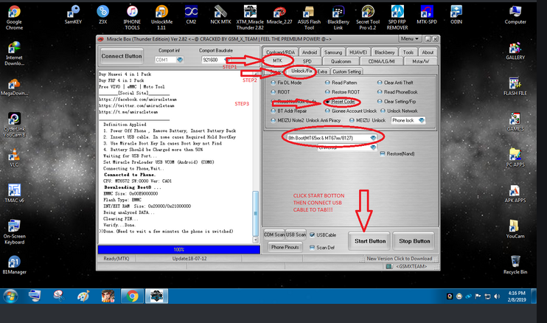547x323 pixels.
Task: Open the Menu dropdown in title bar
Action: click(409, 39)
